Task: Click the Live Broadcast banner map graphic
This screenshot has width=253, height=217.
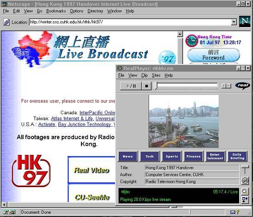Action: tap(32, 49)
